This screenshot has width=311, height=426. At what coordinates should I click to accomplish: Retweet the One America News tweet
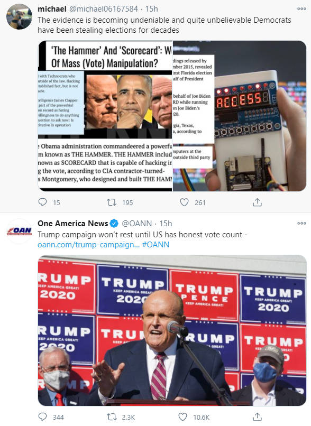(x=112, y=417)
